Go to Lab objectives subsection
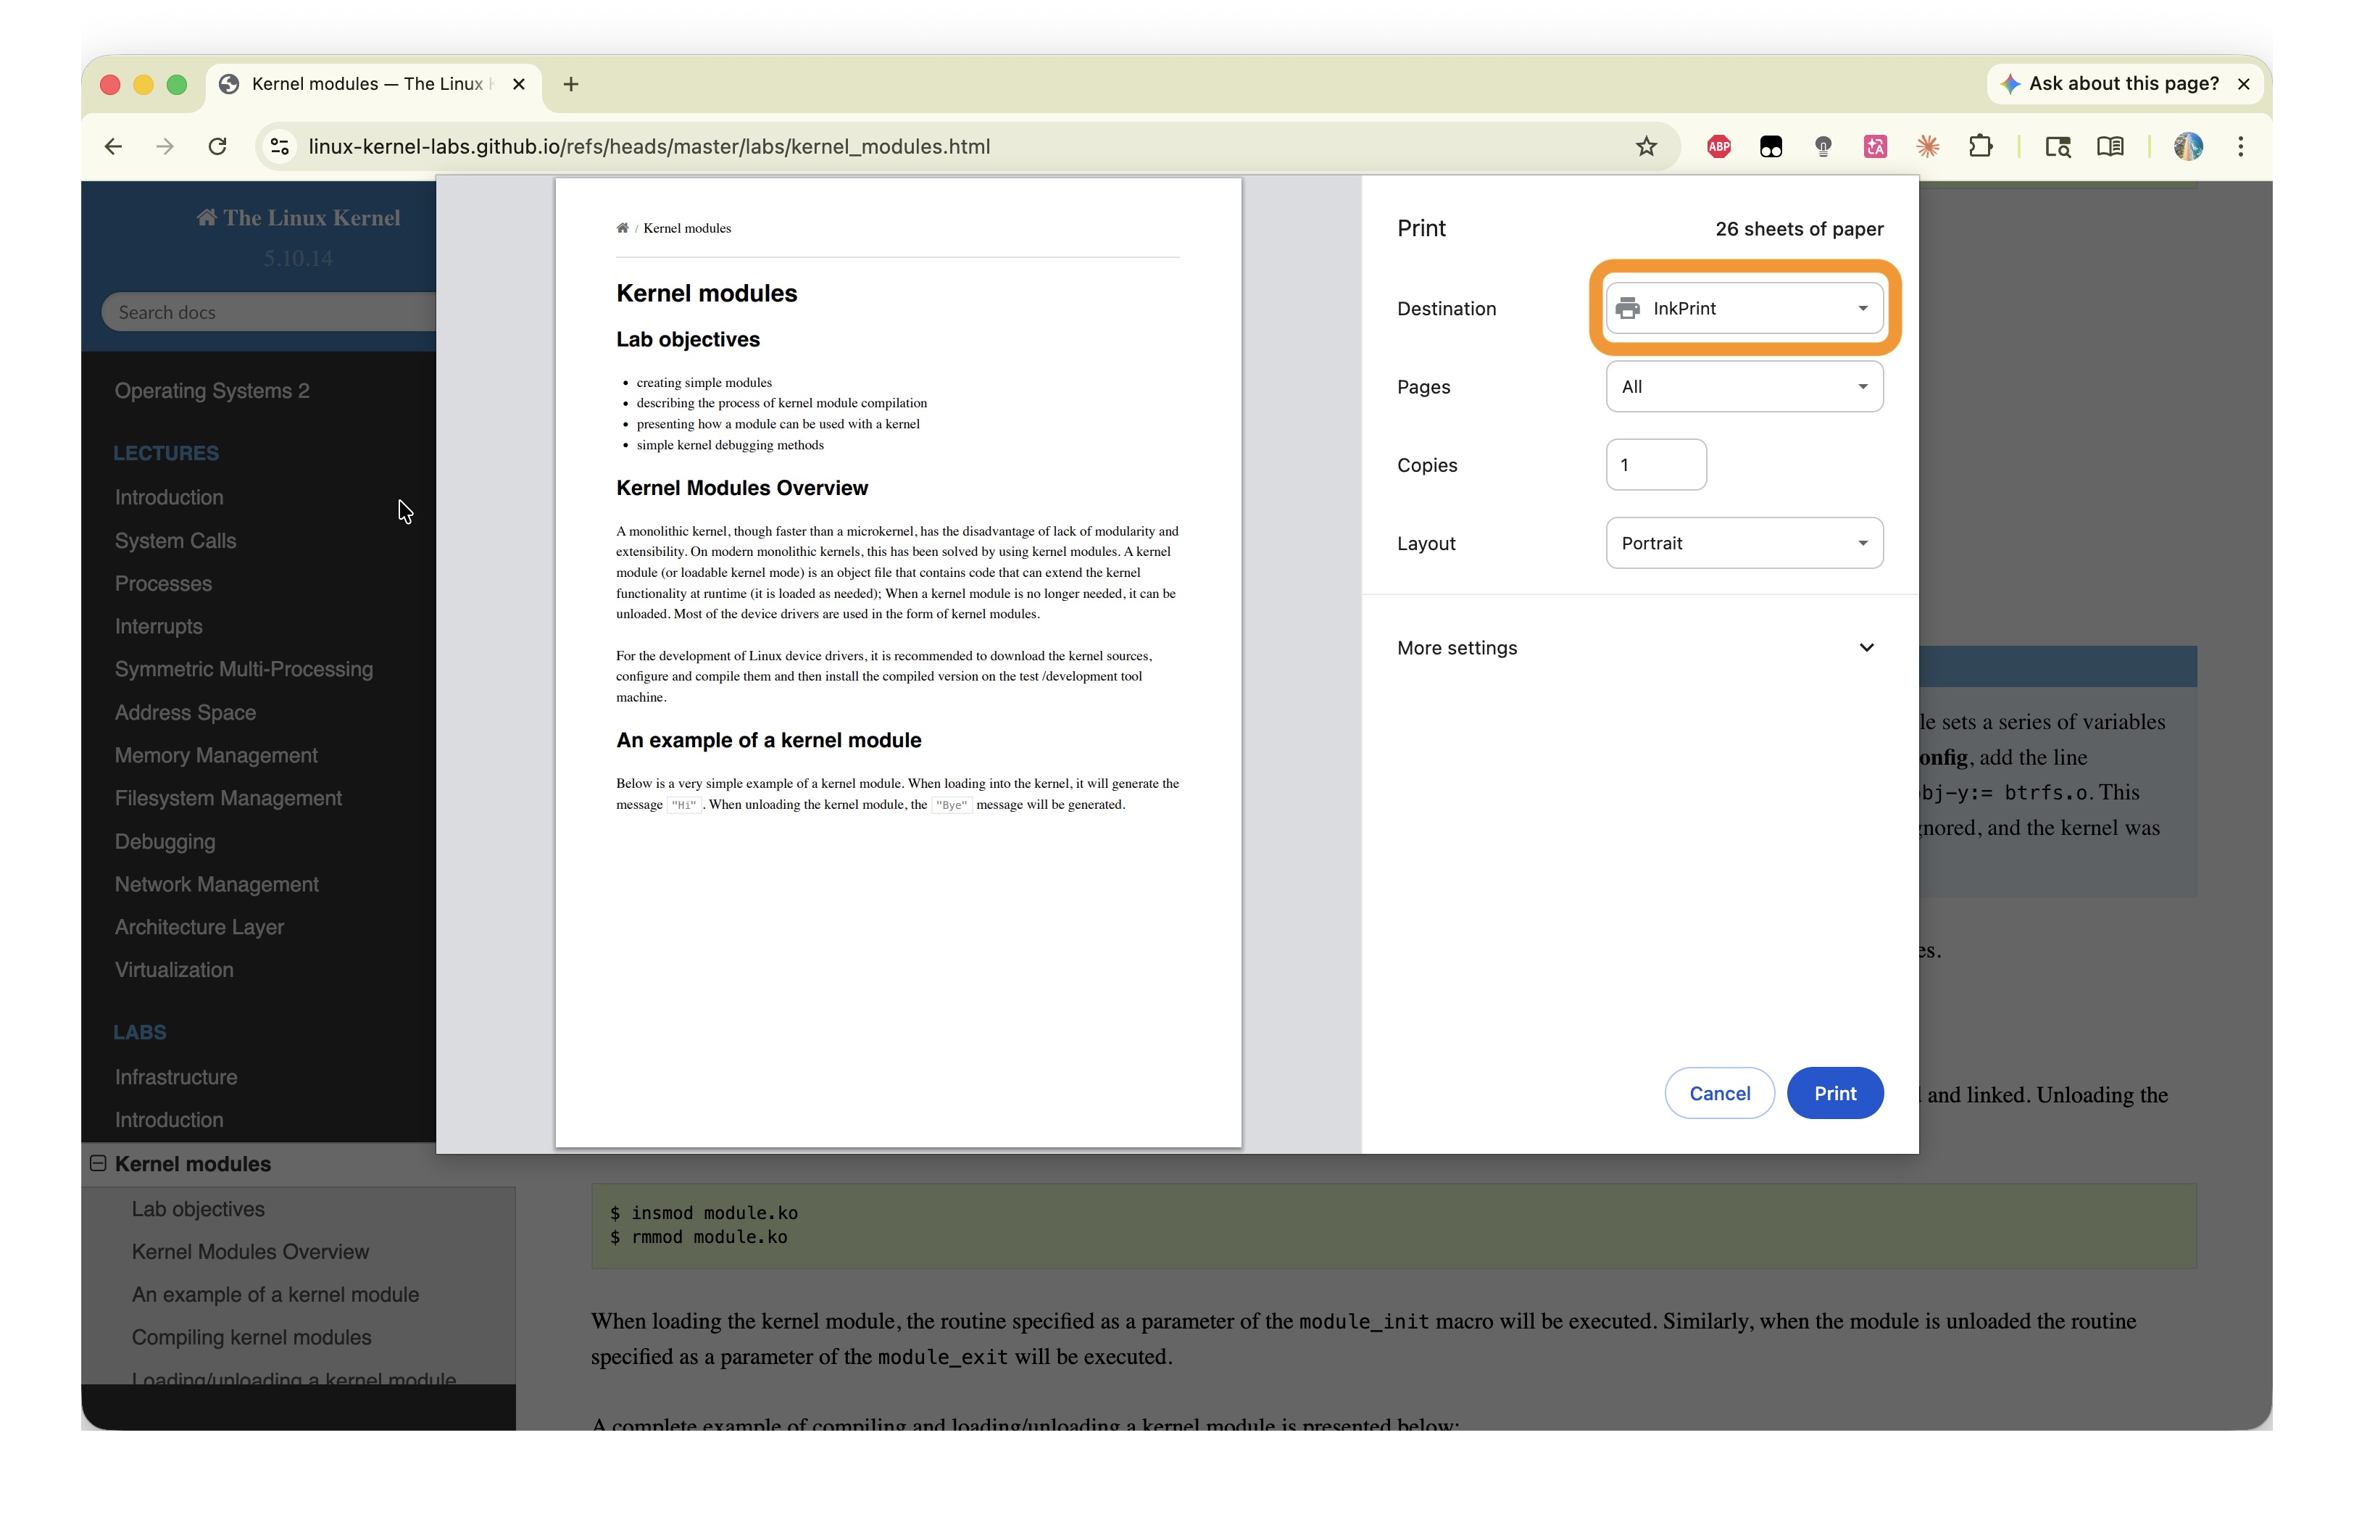Screen dimensions: 2354x1538 (x=198, y=1209)
